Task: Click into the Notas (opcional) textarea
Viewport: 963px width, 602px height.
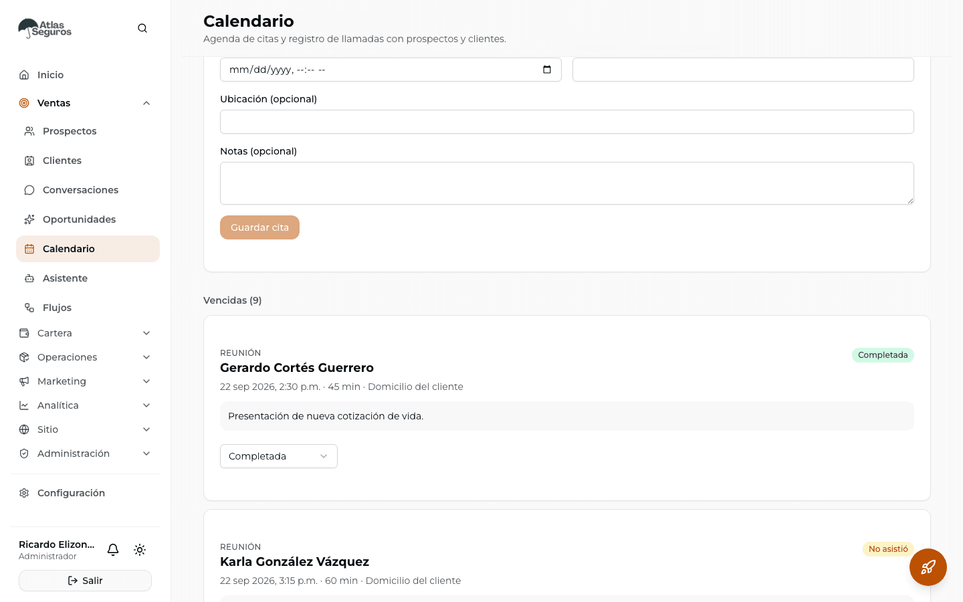Action: click(x=567, y=183)
